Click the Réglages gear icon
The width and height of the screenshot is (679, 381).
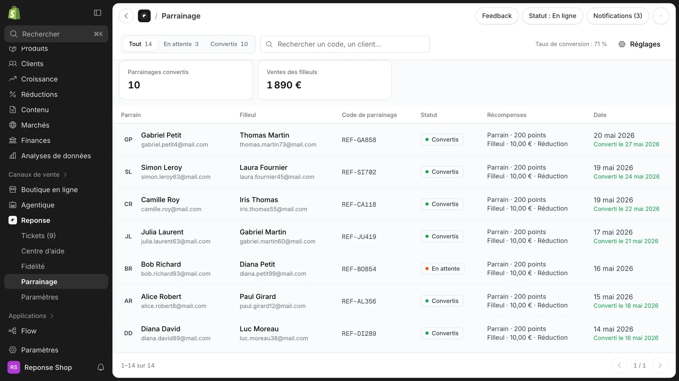[622, 44]
